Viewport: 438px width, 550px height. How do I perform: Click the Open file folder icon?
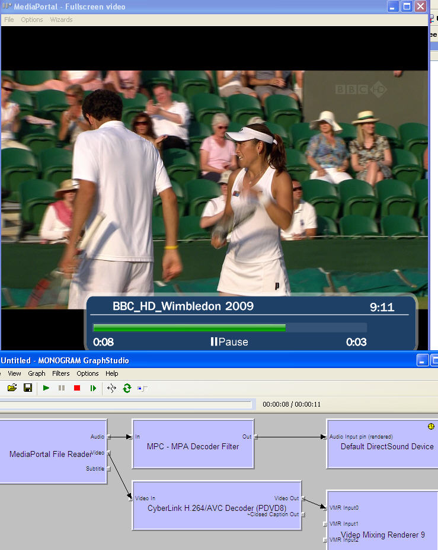(x=12, y=388)
